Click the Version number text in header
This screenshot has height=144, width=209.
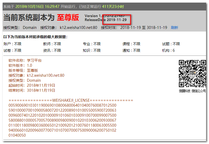coord(104,16)
